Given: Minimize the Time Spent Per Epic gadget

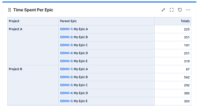Looking at the screenshot, I should (x=163, y=10).
